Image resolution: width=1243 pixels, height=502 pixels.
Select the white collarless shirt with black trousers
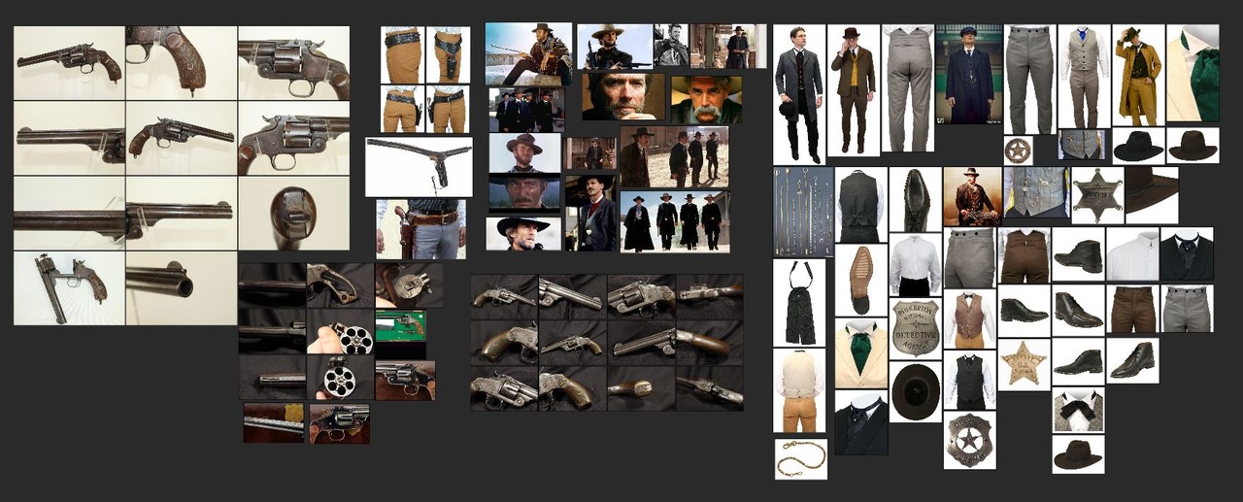click(916, 265)
